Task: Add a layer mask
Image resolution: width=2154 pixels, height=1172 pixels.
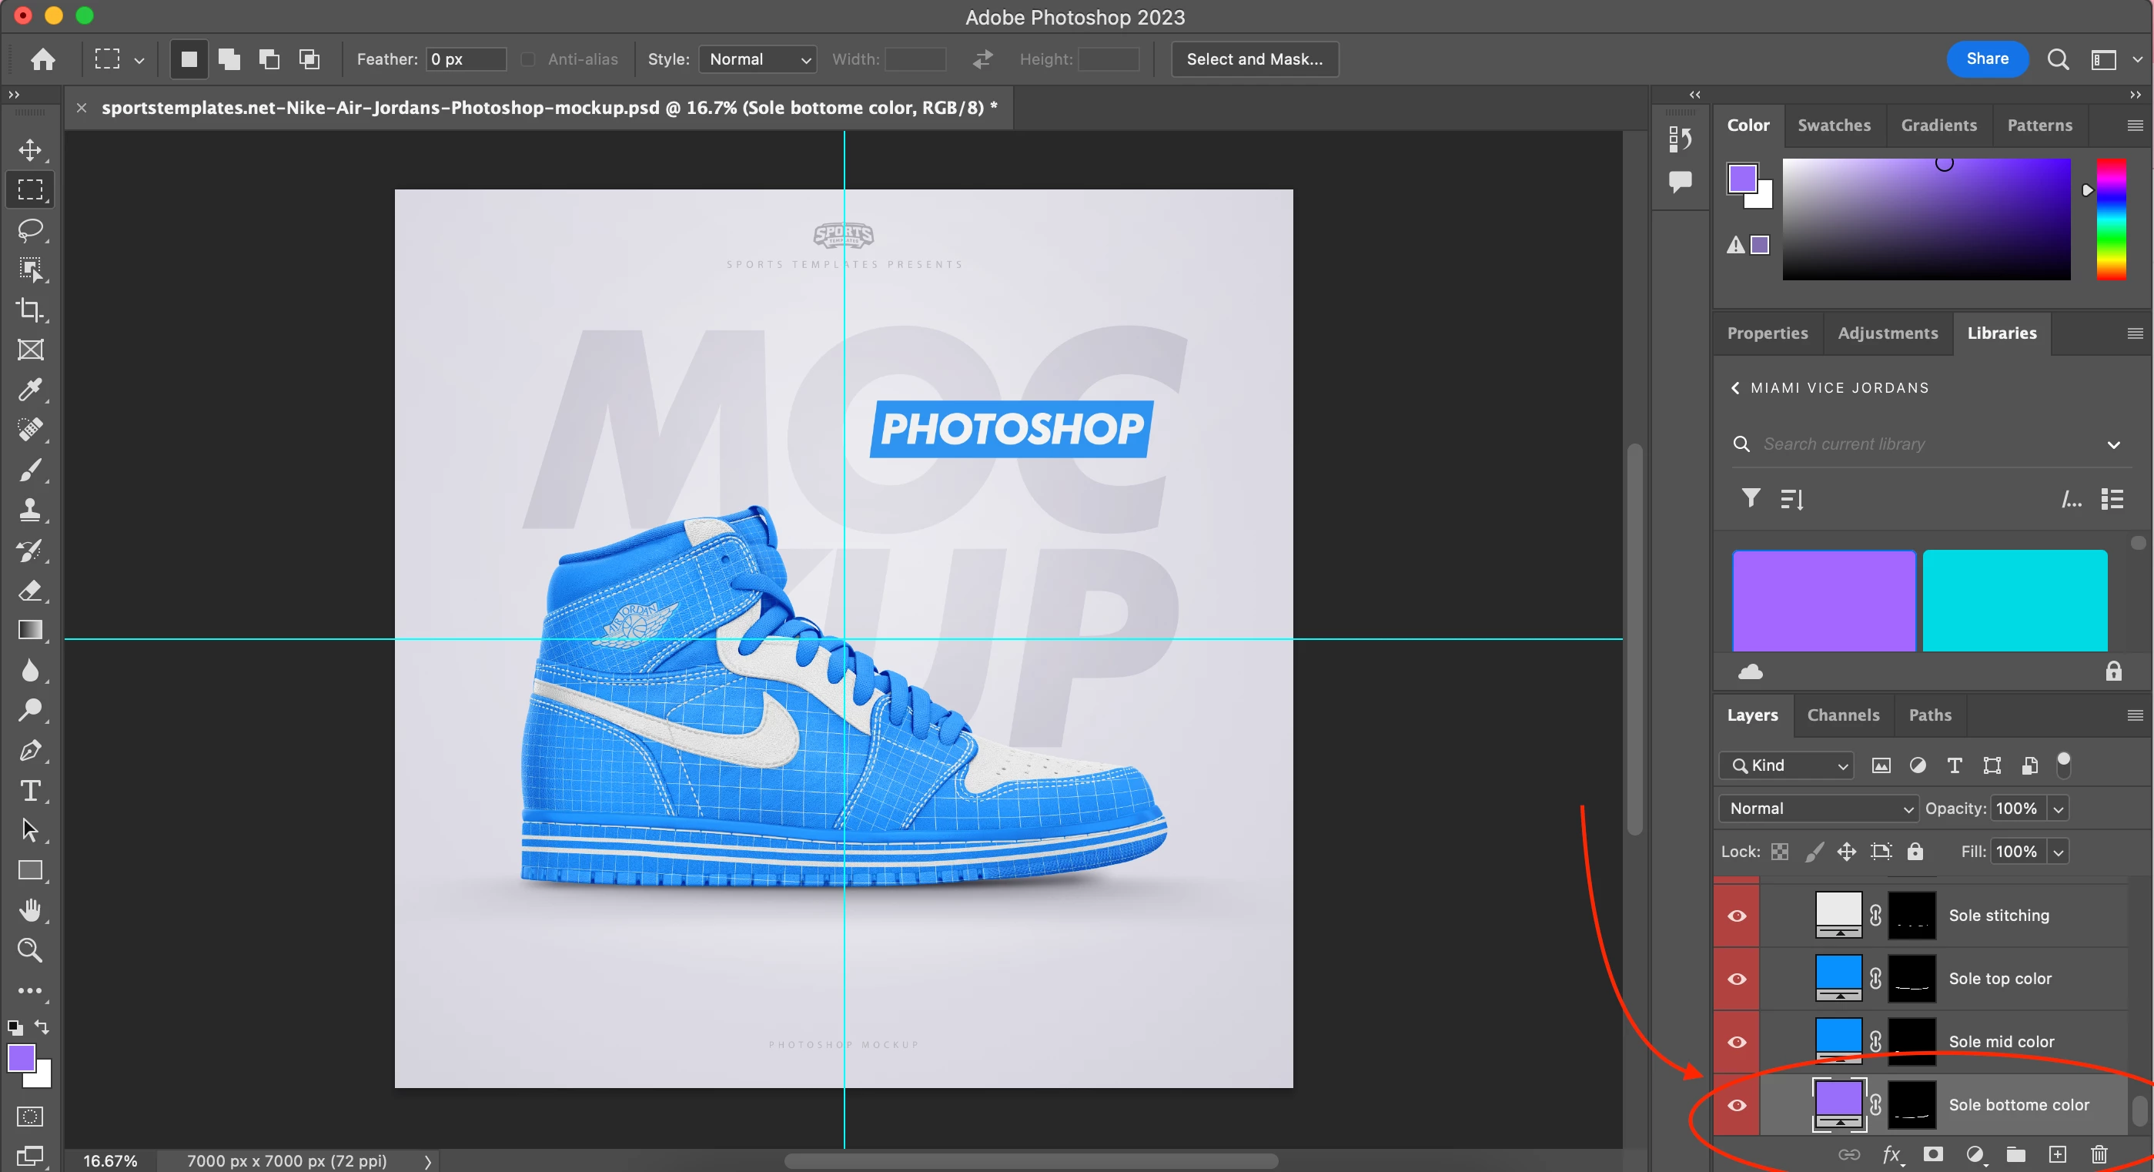Action: pyautogui.click(x=1932, y=1155)
